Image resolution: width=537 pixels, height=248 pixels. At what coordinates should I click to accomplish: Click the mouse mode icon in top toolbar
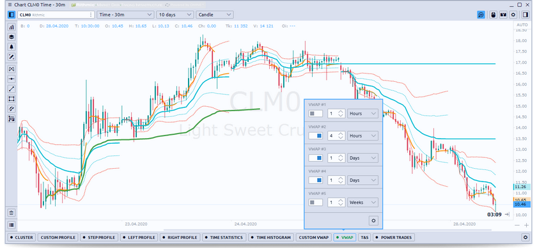click(493, 15)
